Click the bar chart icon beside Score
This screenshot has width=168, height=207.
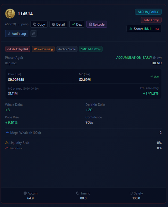coord(131,29)
